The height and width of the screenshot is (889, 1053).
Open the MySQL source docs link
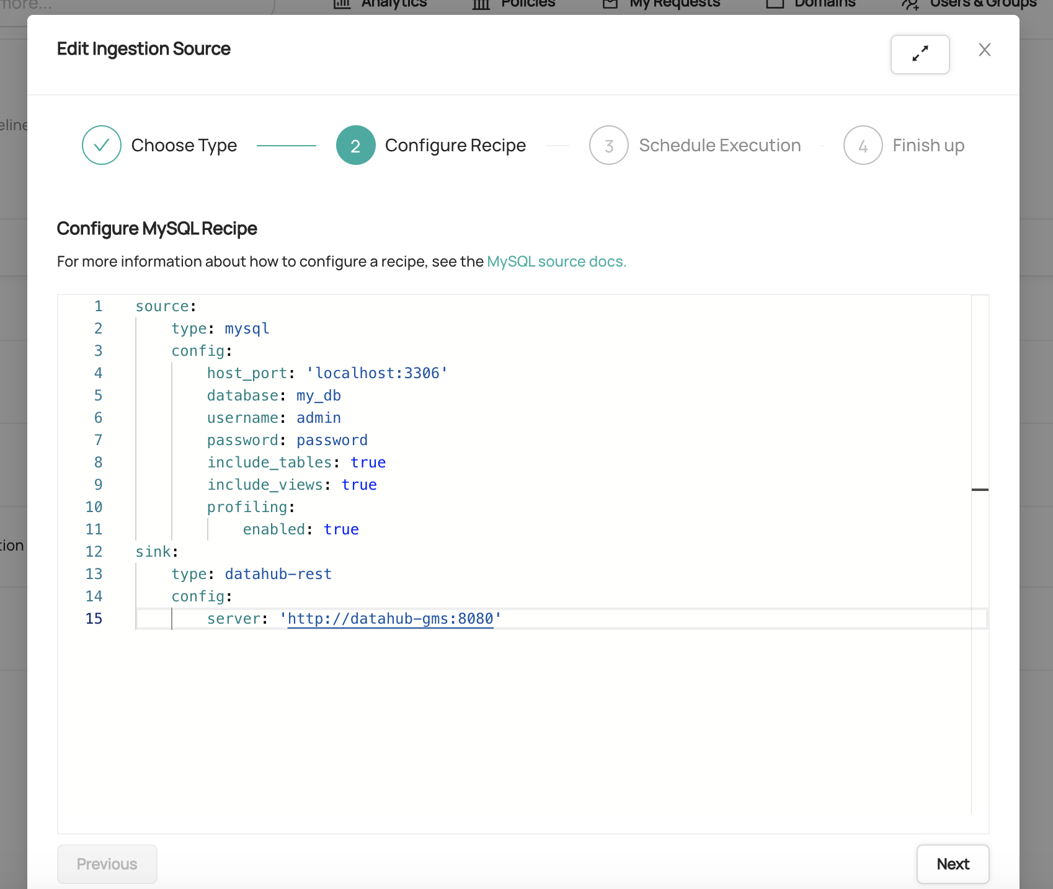pyautogui.click(x=556, y=262)
